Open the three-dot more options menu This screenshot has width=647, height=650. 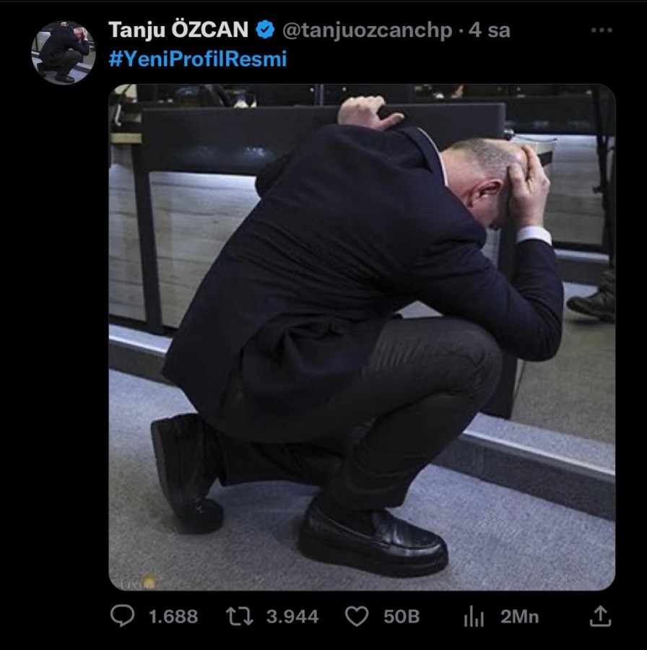[601, 30]
